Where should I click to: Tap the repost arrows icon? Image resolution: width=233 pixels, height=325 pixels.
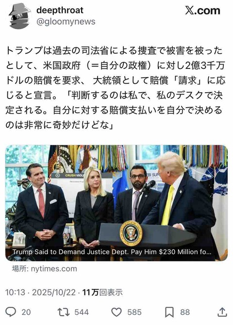[x=64, y=312]
